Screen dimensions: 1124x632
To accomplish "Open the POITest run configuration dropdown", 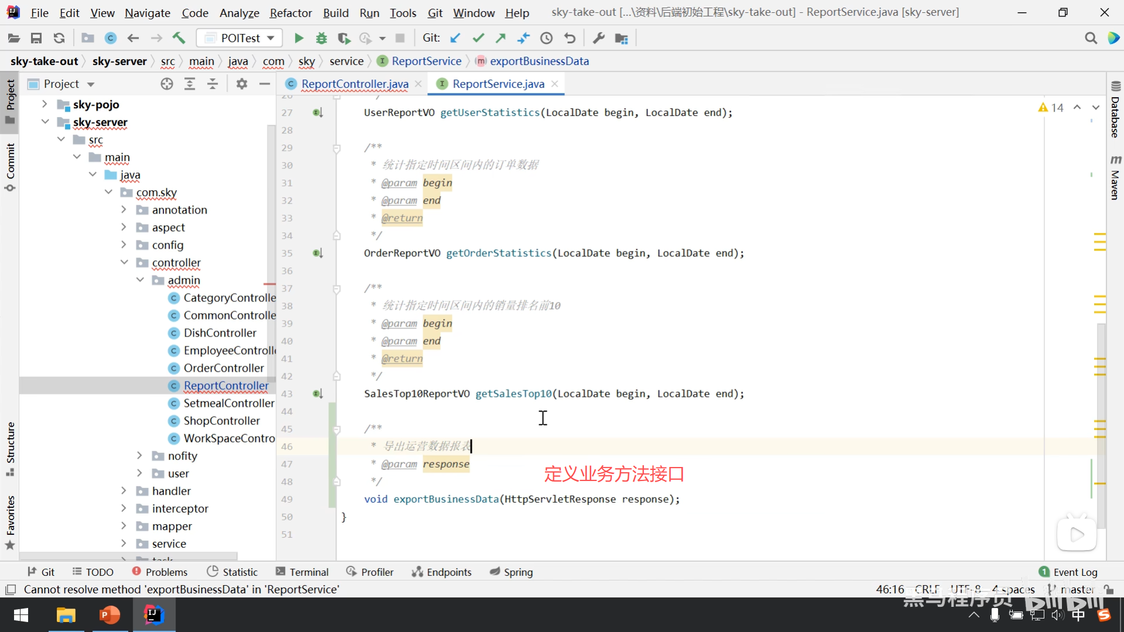I will pos(239,39).
